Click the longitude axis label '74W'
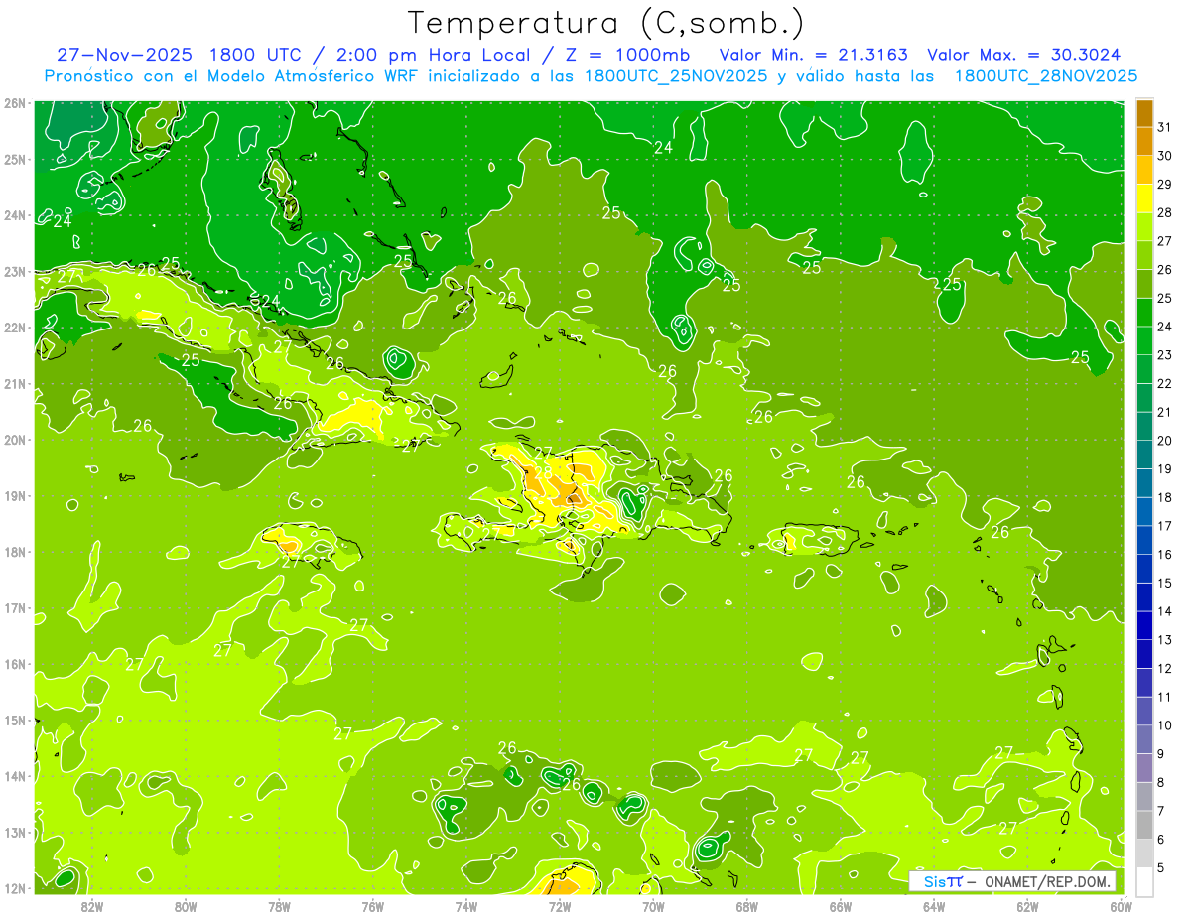The width and height of the screenshot is (1191, 920). [x=466, y=906]
